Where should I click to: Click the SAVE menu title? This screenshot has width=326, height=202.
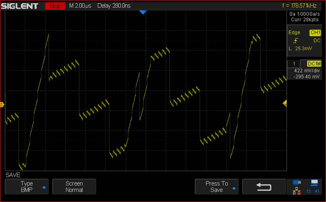tap(13, 175)
